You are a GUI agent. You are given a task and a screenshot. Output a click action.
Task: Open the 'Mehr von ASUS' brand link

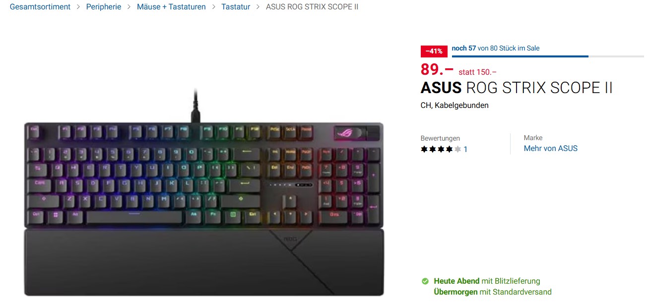click(551, 148)
